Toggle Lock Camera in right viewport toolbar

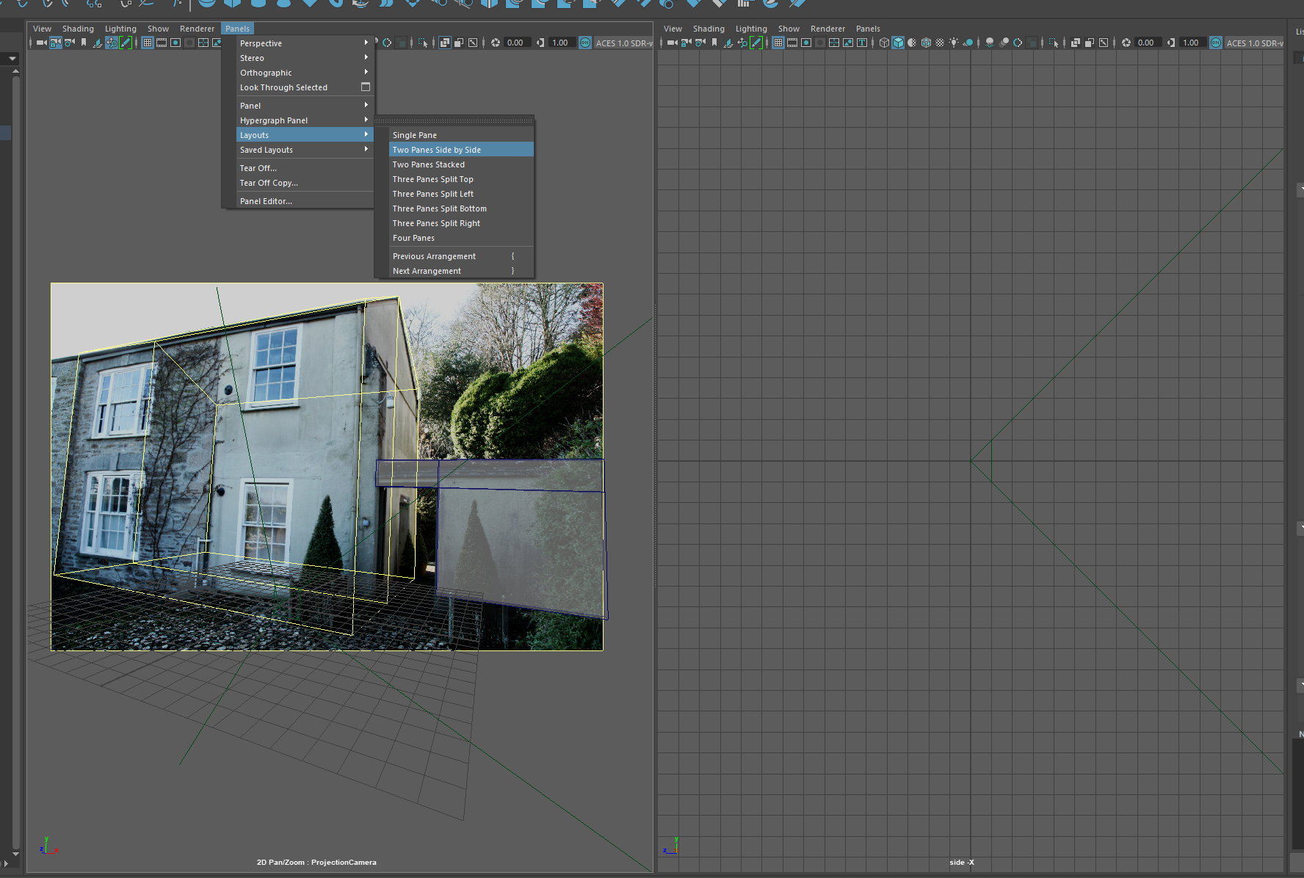pyautogui.click(x=686, y=43)
